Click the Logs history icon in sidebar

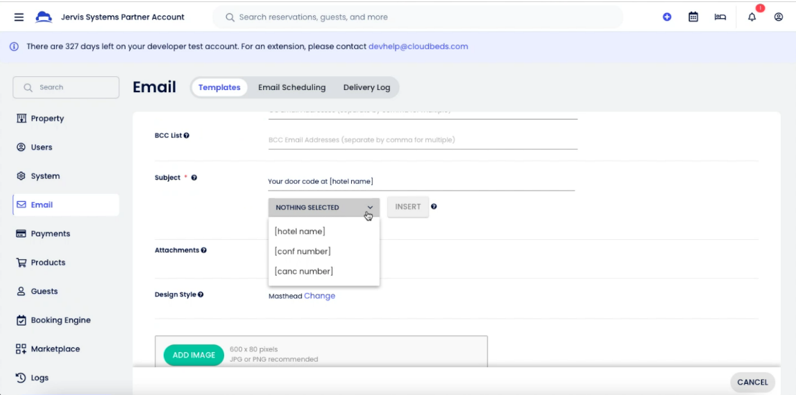click(x=21, y=378)
